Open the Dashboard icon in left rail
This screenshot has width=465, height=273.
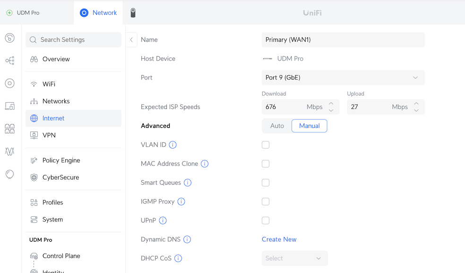click(9, 38)
